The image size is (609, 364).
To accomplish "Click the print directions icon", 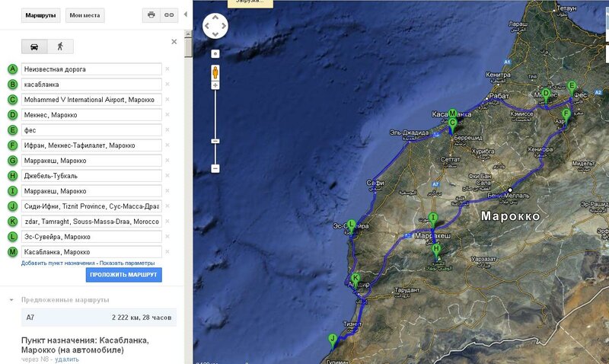I will 151,14.
